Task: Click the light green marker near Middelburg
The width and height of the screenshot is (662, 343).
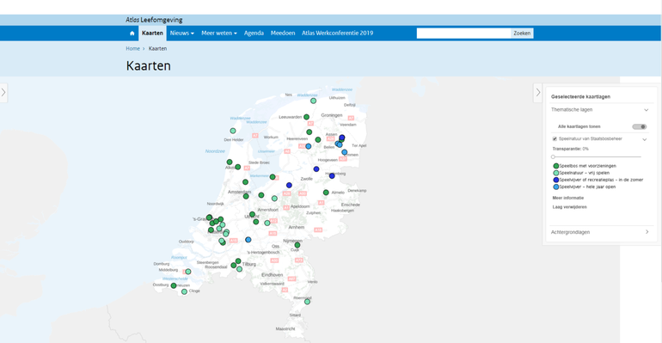Action: [x=188, y=272]
